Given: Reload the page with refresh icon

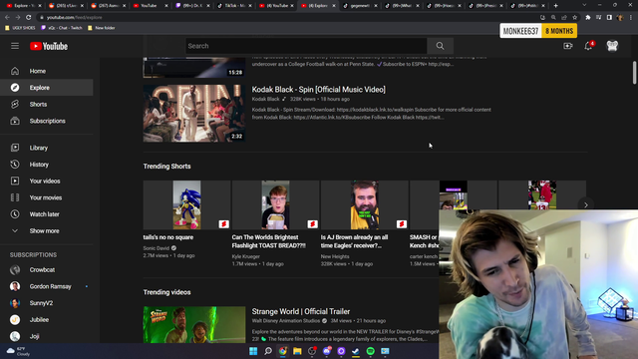Looking at the screenshot, I should click(x=29, y=18).
